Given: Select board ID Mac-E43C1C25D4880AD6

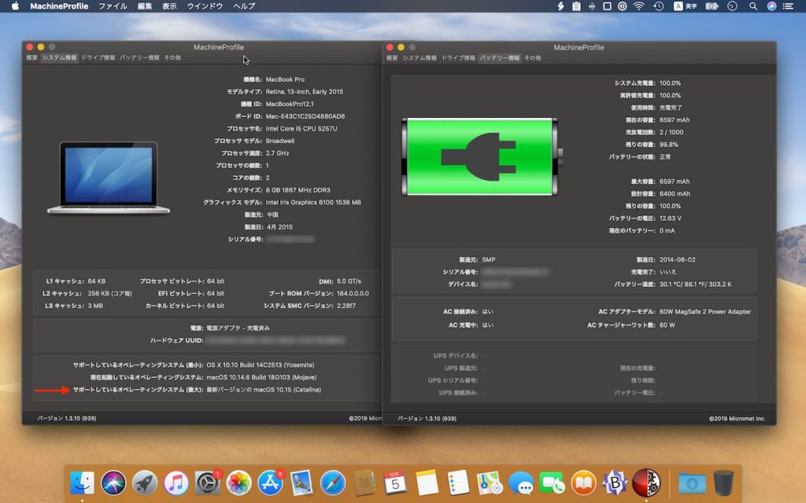Looking at the screenshot, I should tap(305, 116).
